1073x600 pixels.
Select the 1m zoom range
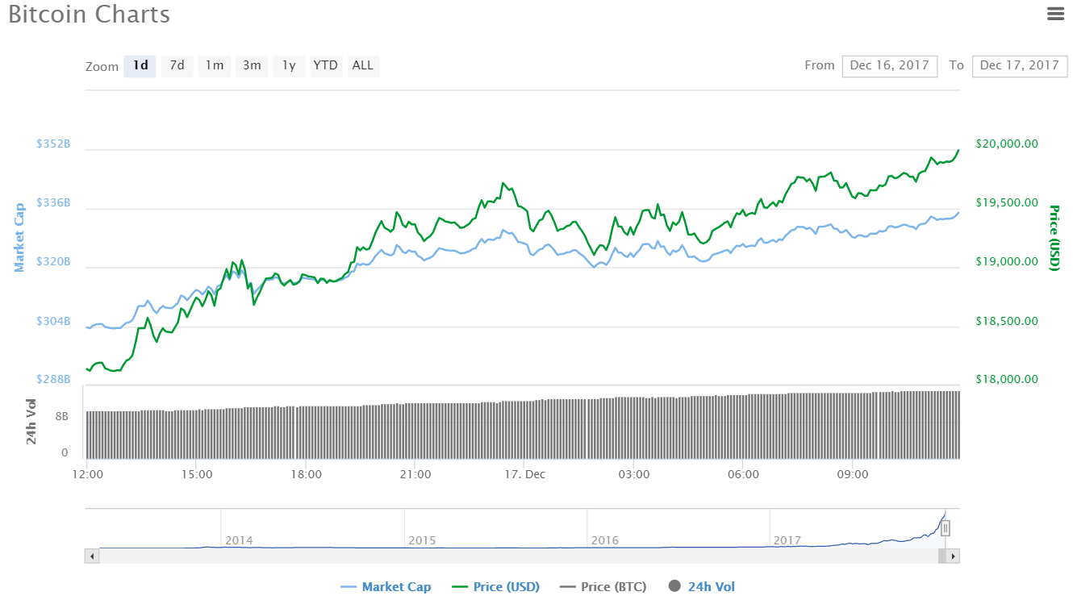[x=214, y=66]
